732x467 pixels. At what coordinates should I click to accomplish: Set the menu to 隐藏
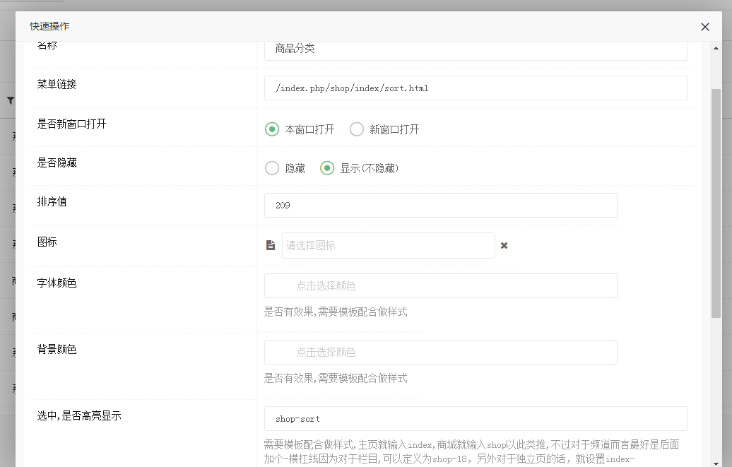(272, 168)
